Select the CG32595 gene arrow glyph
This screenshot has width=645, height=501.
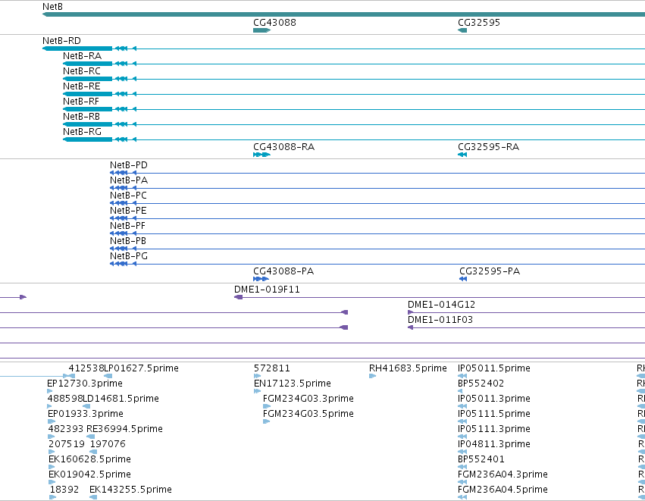click(462, 30)
